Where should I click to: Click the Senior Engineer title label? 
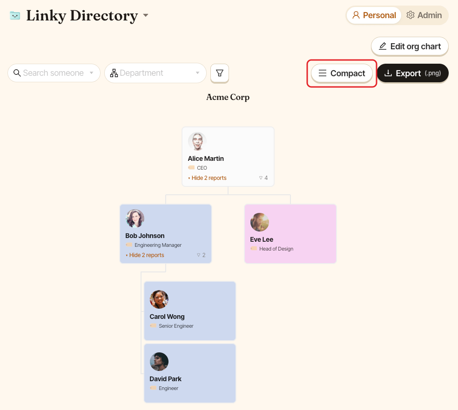pyautogui.click(x=176, y=326)
